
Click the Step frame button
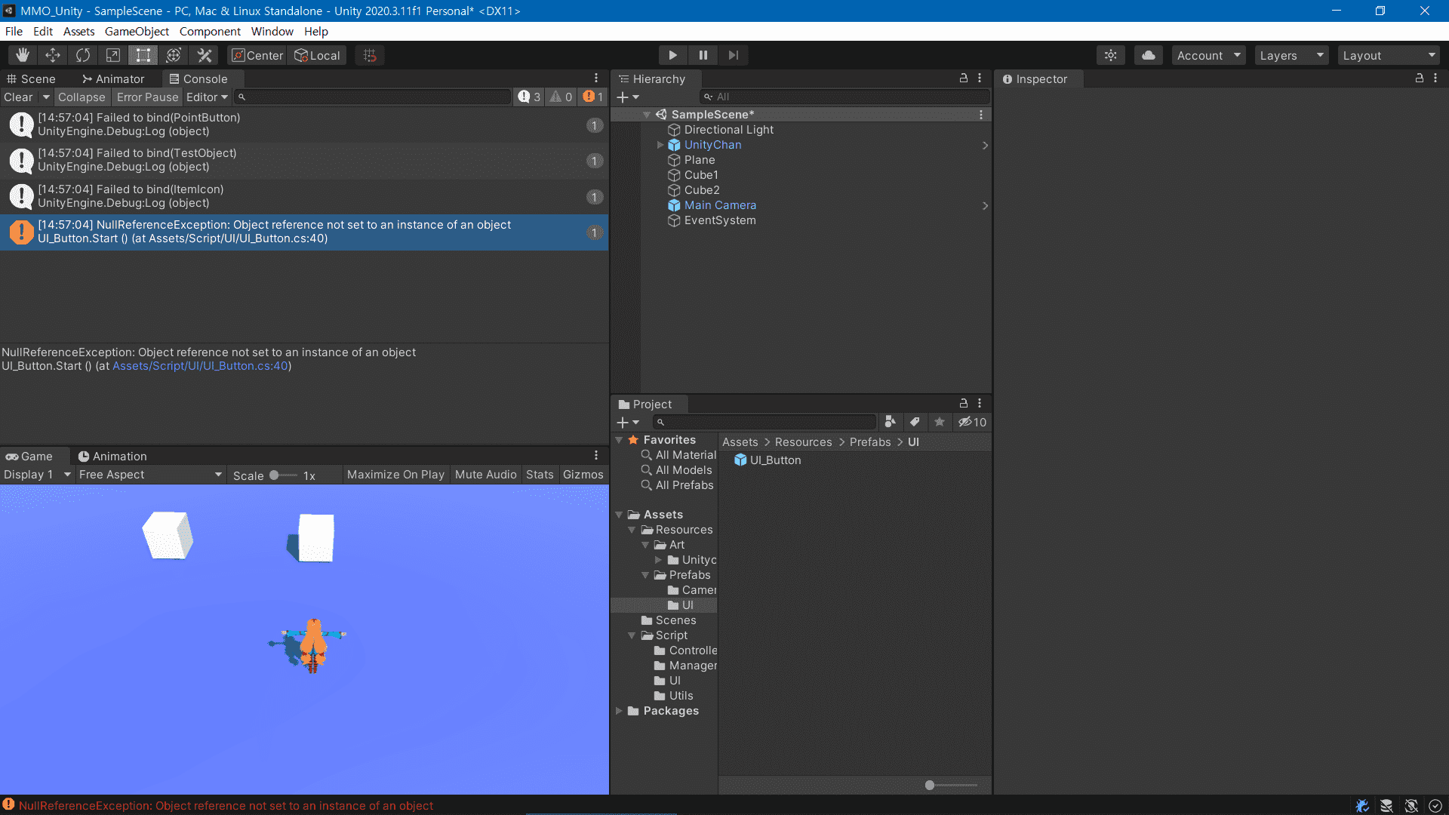pos(734,55)
